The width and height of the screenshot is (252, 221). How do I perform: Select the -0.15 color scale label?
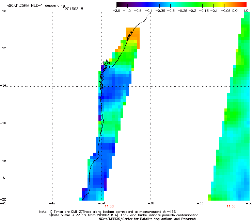[x=204, y=11]
